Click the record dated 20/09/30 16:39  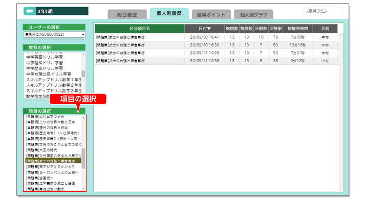217,45
